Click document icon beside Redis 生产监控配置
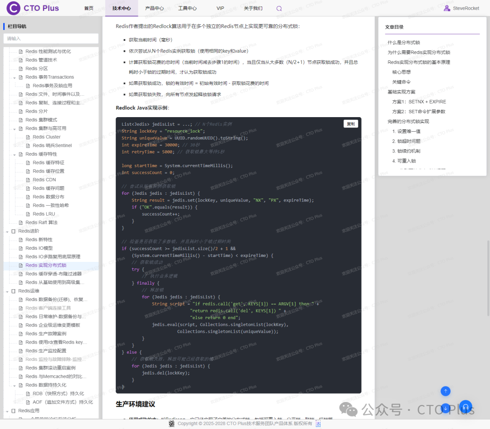This screenshot has width=490, height=429. coord(21,351)
